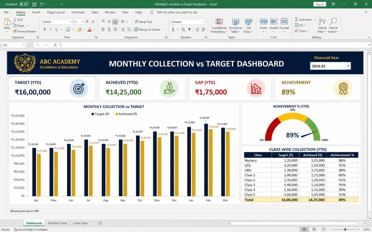Switch to the Insert ribbon tab
Viewport: 372px width, 232px height.
(x=36, y=12)
